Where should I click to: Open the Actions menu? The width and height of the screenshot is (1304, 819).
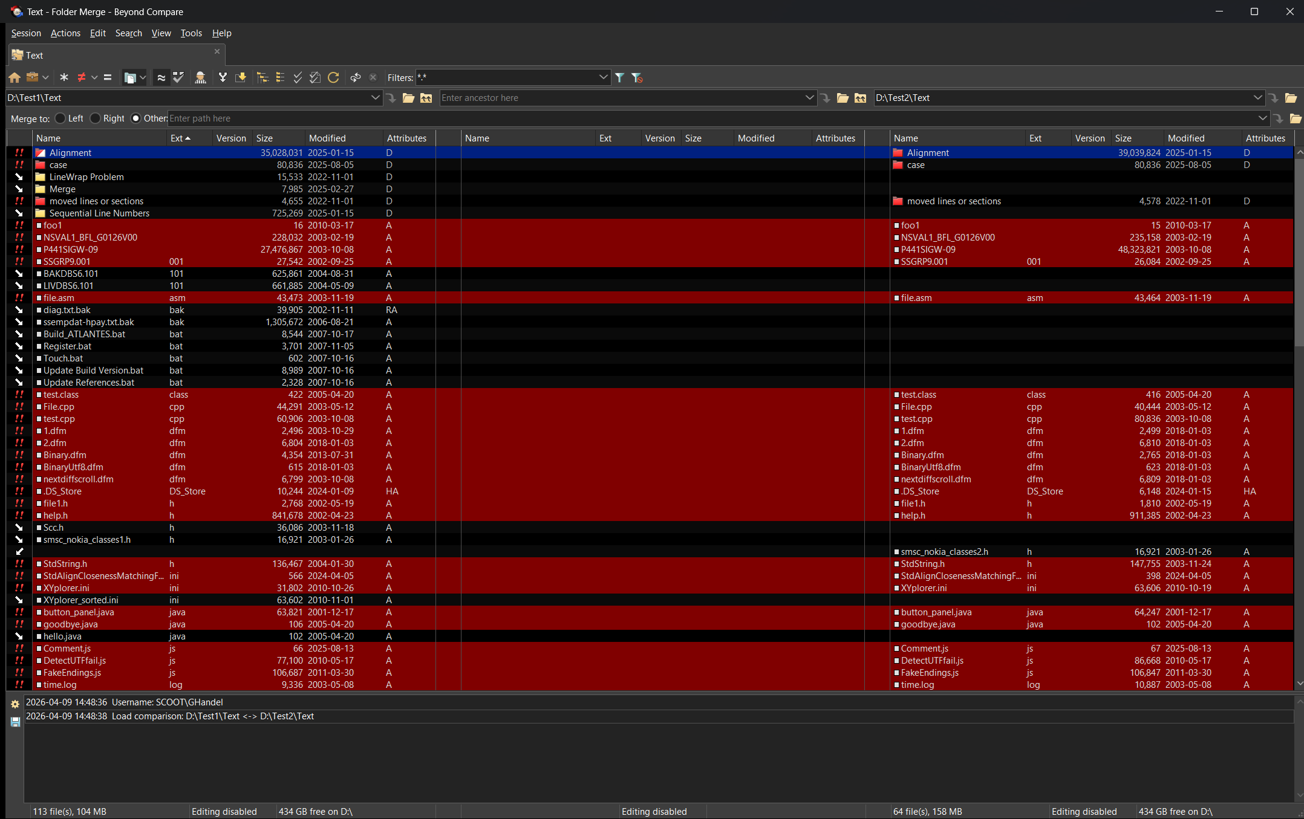(65, 33)
